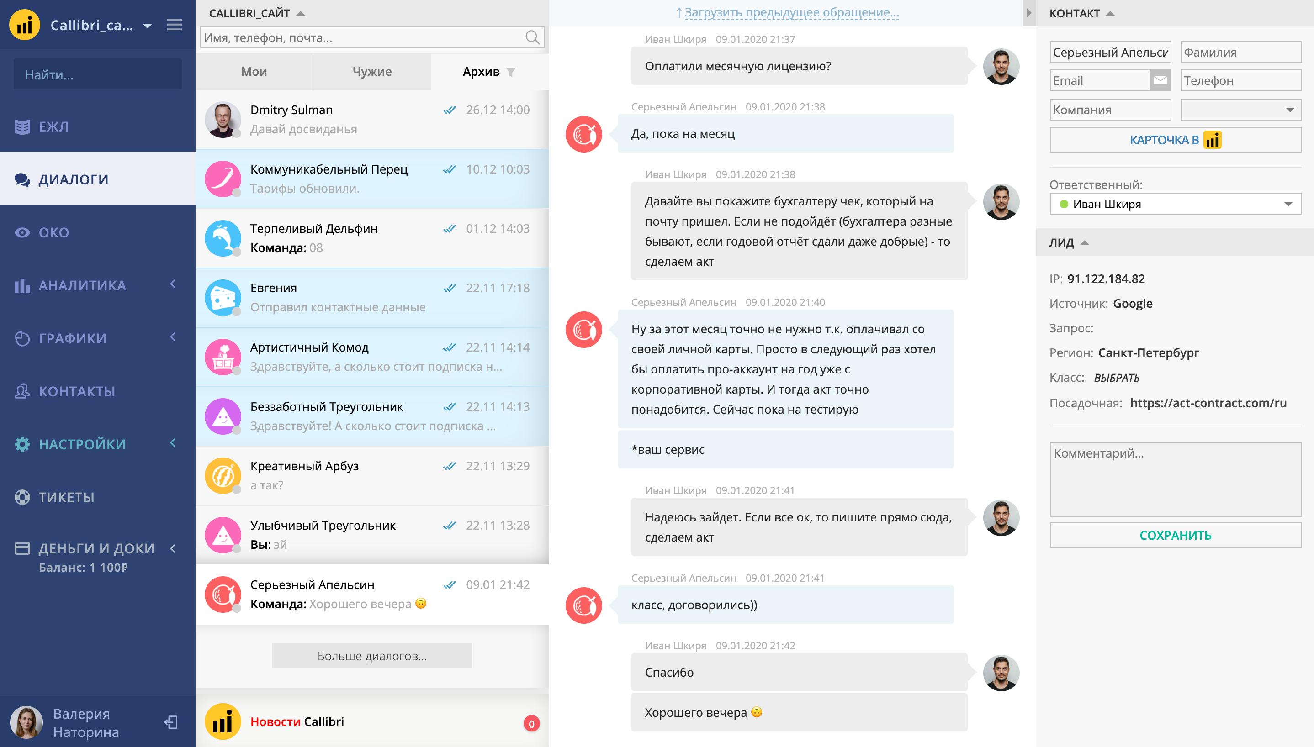Expand the АНАЛИТИКА submenu chevron

click(x=173, y=284)
